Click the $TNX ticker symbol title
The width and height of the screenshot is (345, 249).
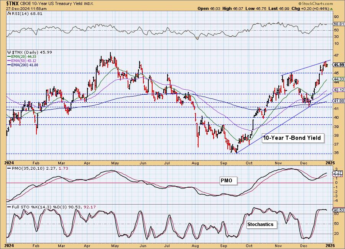[13, 3]
